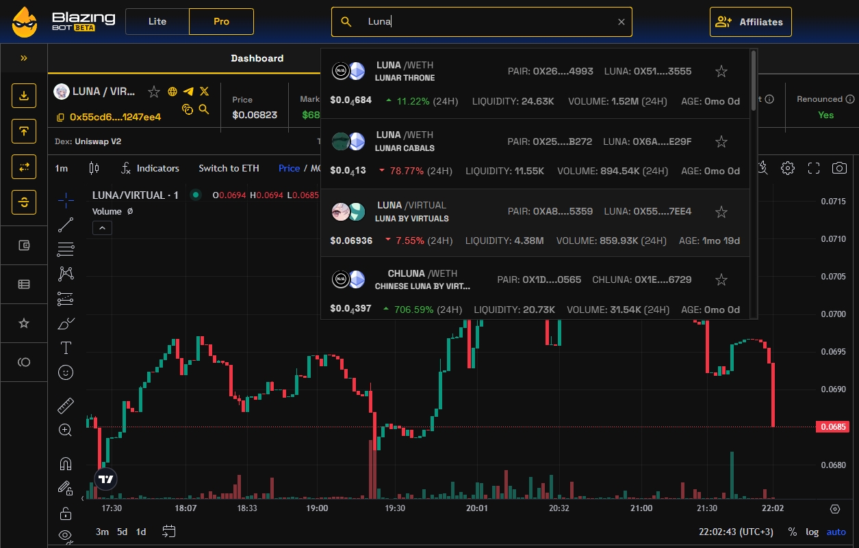Click Switch to ETH button
This screenshot has height=548, width=859.
(229, 168)
